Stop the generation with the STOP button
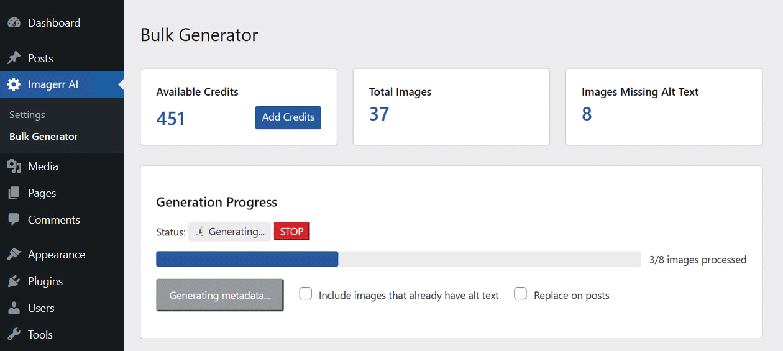This screenshot has width=783, height=351. click(x=291, y=232)
